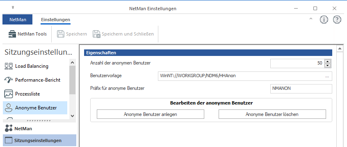Decrease the anonymous user count
347x147 pixels.
328,65
